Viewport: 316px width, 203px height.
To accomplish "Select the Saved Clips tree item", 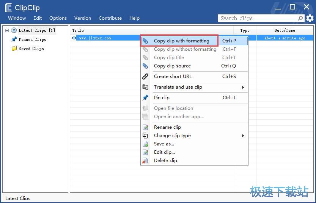I will point(31,48).
